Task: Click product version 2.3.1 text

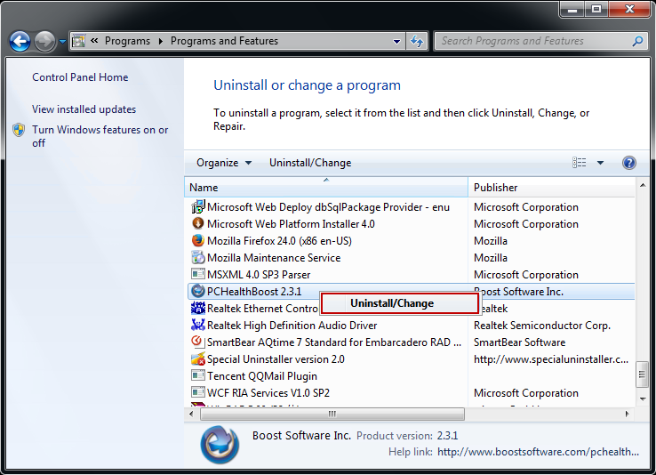Action: (x=447, y=436)
